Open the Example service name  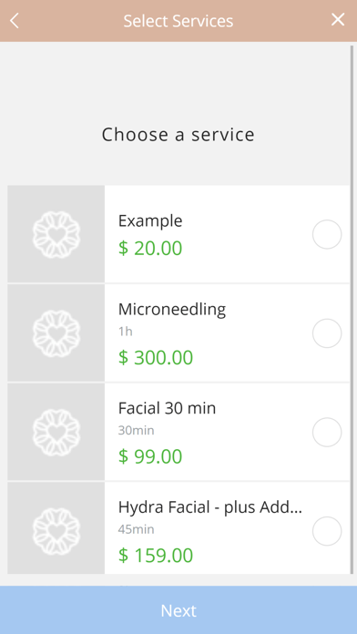tap(150, 221)
